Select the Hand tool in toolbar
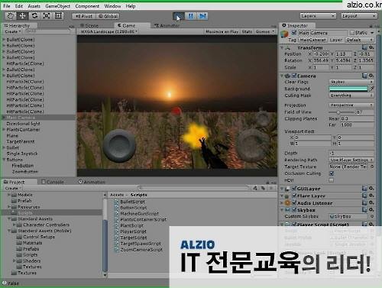Image resolution: width=382 pixels, height=288 pixels. coord(11,16)
